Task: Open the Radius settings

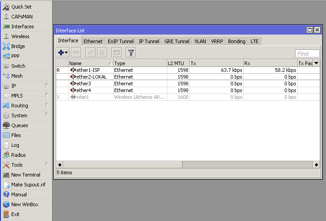Action: tap(26, 155)
